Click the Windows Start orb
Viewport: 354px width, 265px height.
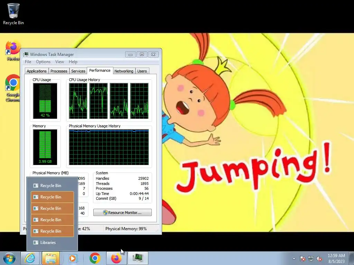9,258
